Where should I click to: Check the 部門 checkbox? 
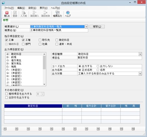(23, 44)
